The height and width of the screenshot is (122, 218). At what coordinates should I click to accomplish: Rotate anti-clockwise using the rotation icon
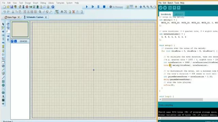point(8,28)
